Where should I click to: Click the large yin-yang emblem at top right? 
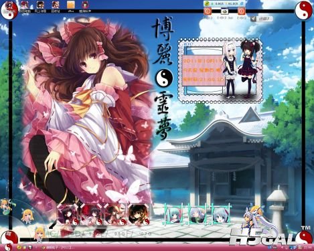coord(304,10)
